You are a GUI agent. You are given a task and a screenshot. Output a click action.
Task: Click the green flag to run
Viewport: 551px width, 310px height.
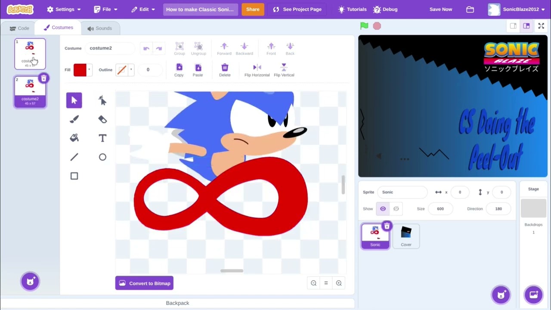point(364,26)
